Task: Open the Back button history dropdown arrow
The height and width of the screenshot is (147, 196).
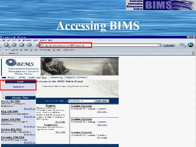Action: 9,47
